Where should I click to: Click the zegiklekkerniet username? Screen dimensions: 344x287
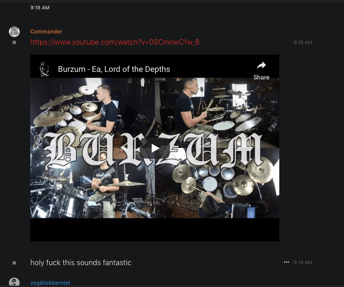50,283
